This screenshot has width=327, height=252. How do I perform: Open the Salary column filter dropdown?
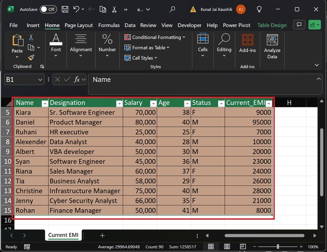tap(153, 104)
